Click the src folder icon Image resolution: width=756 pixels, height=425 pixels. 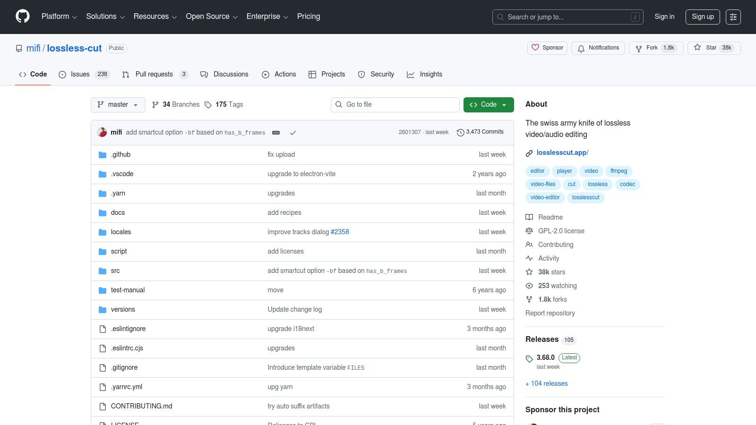point(103,271)
